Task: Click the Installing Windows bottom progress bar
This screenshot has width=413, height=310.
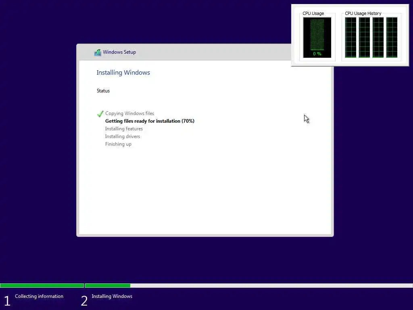Action: [x=249, y=285]
